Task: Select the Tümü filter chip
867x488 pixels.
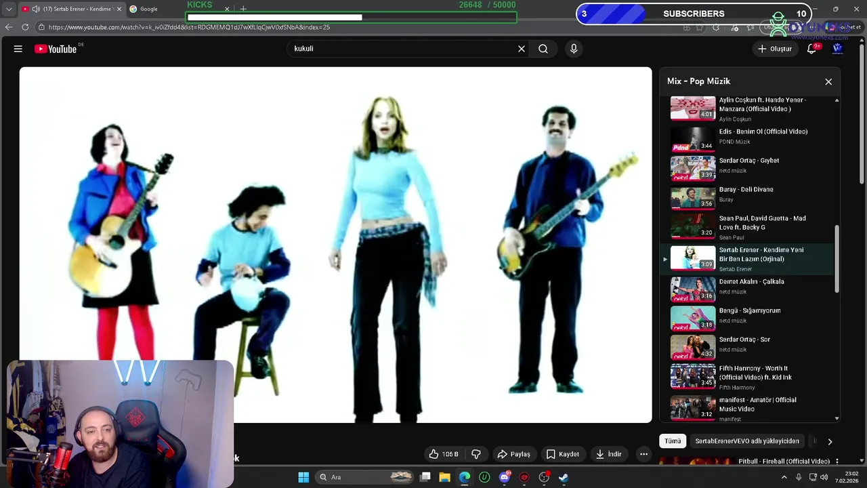Action: (673, 441)
